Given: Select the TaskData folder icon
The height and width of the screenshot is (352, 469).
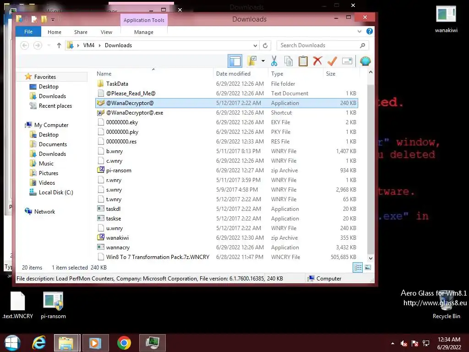Looking at the screenshot, I should [x=101, y=83].
